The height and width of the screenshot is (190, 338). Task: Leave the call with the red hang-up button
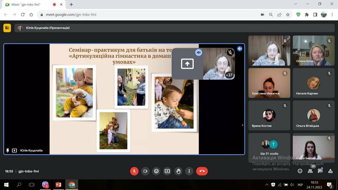[x=202, y=171]
